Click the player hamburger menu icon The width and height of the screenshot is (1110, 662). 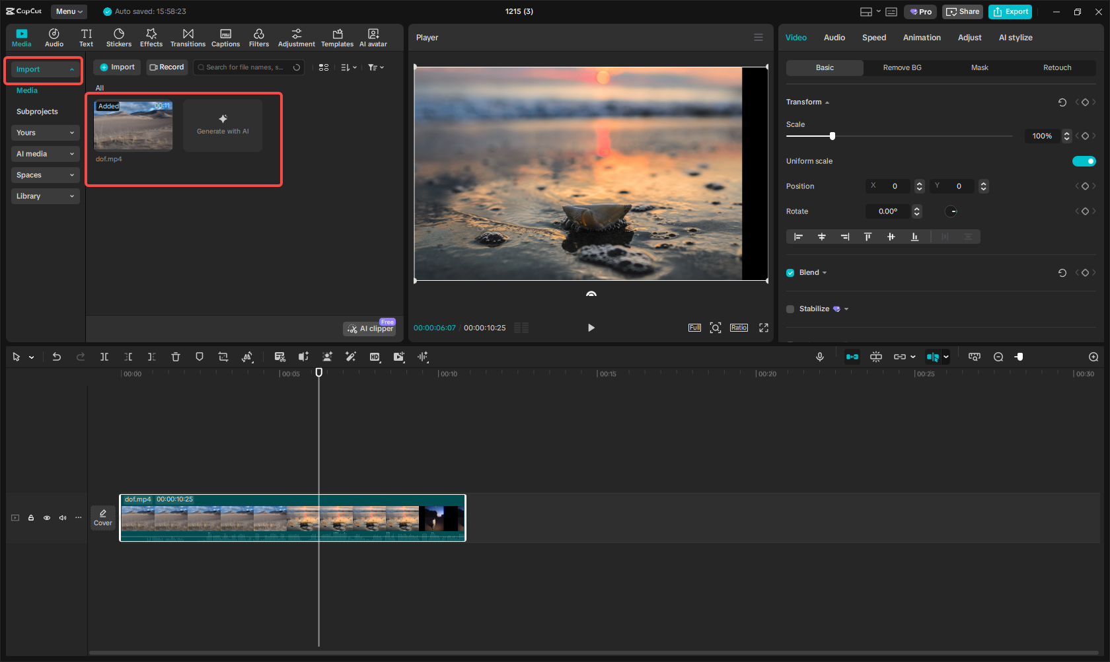point(758,38)
